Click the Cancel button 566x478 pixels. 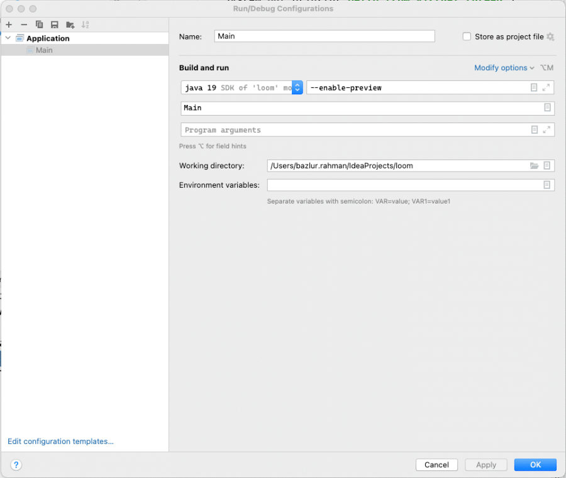click(437, 465)
